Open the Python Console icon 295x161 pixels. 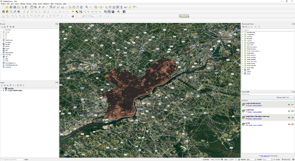click(x=119, y=11)
